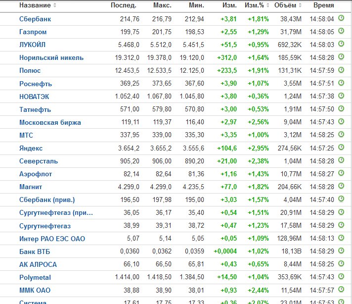Click the clock icon in the Газпром row
The image size is (352, 304).
[341, 31]
